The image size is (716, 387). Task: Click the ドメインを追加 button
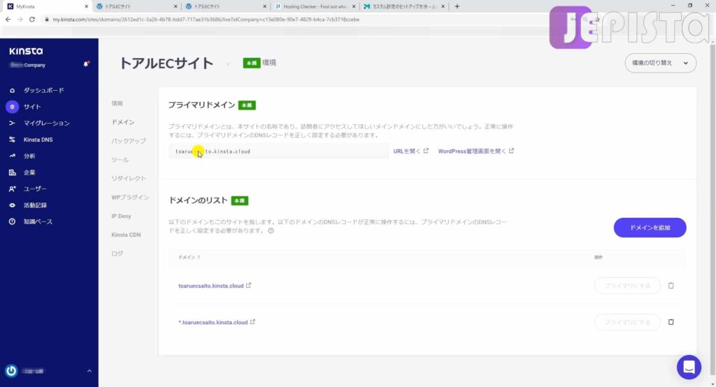click(x=650, y=228)
